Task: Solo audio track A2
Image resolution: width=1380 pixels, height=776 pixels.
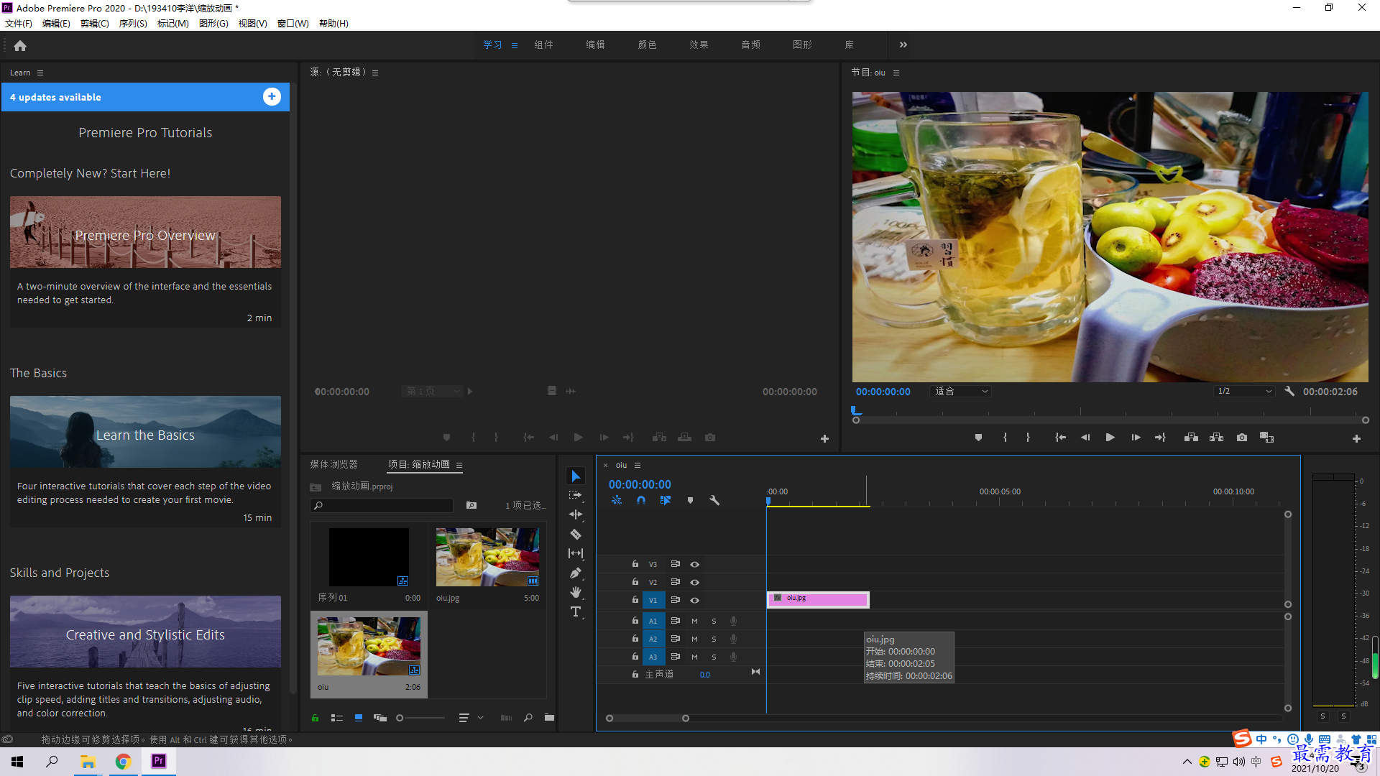Action: [714, 639]
